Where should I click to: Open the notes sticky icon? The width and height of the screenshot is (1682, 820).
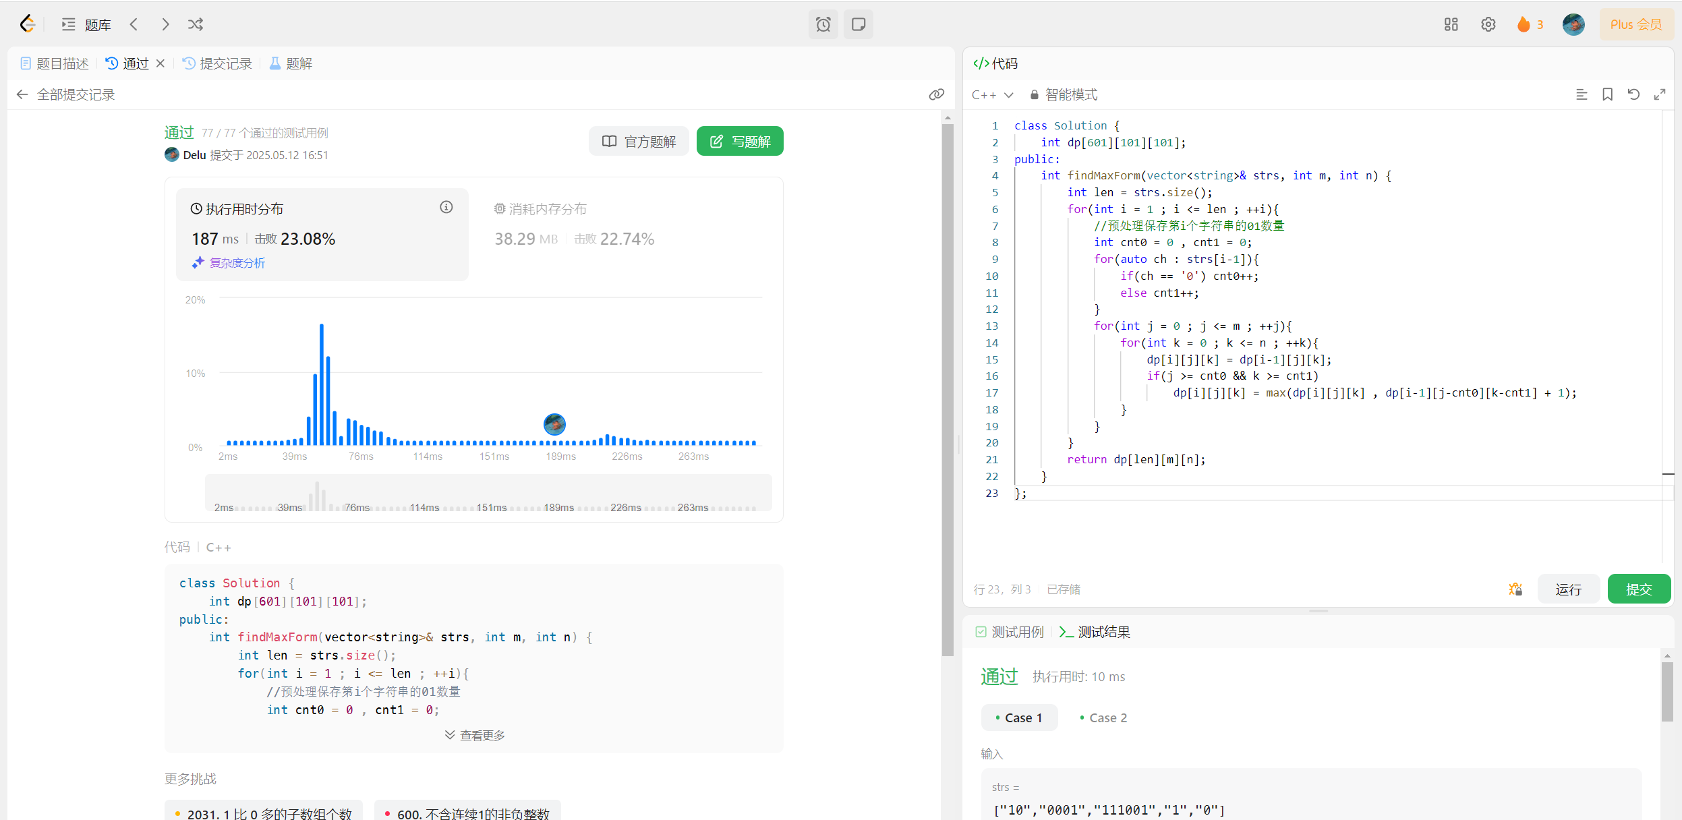(x=858, y=25)
